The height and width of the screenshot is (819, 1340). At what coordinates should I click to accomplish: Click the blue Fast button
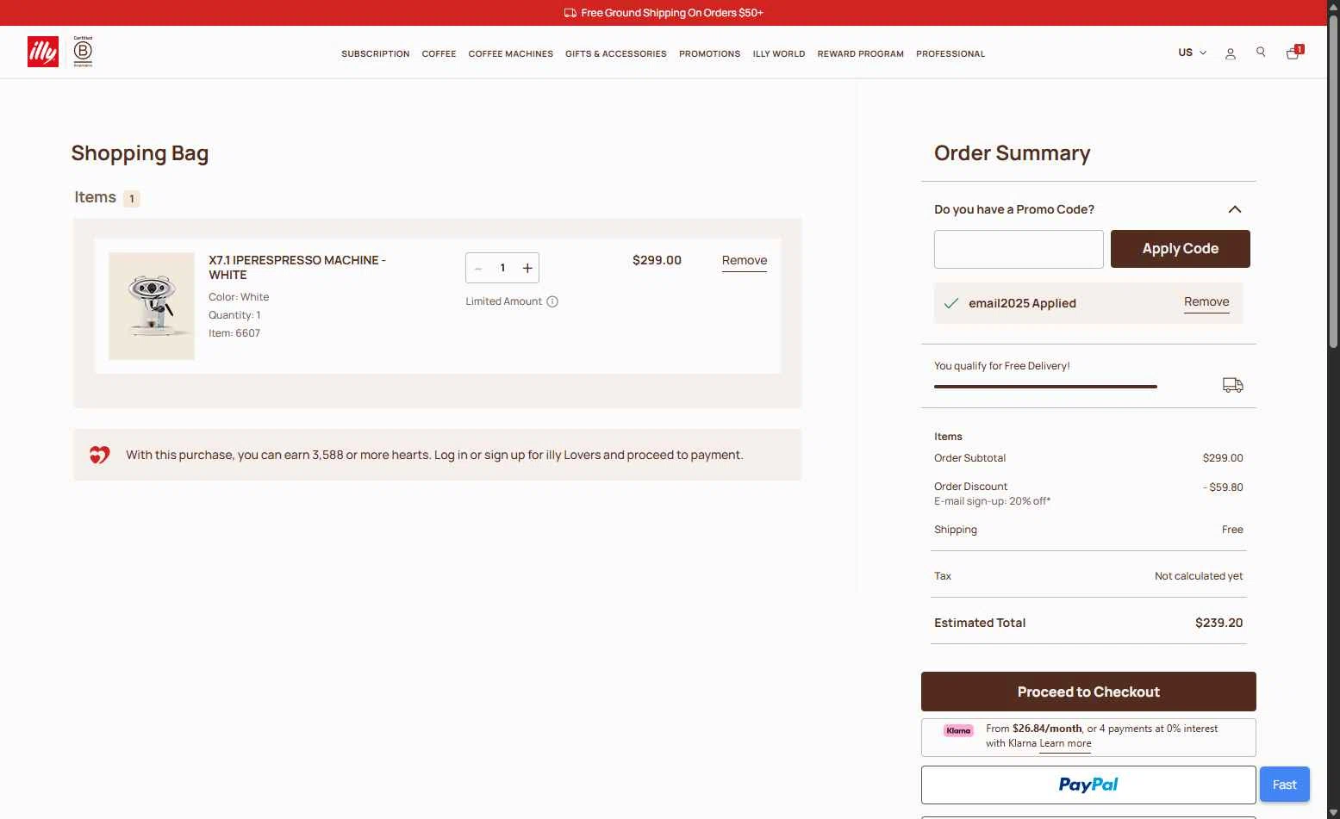1285,785
